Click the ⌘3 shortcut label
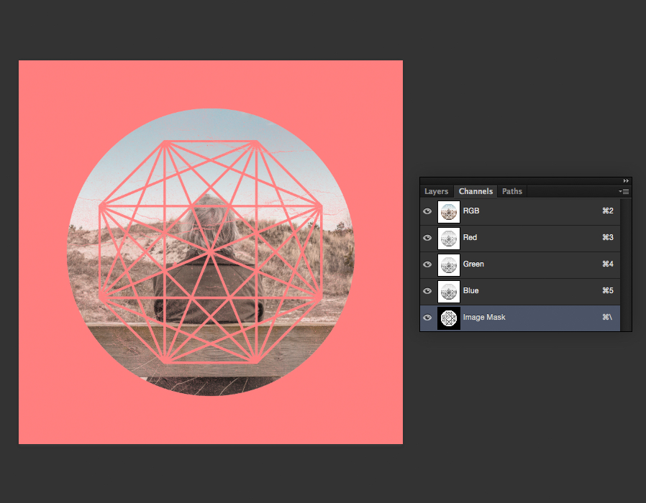This screenshot has height=503, width=646. (x=608, y=238)
